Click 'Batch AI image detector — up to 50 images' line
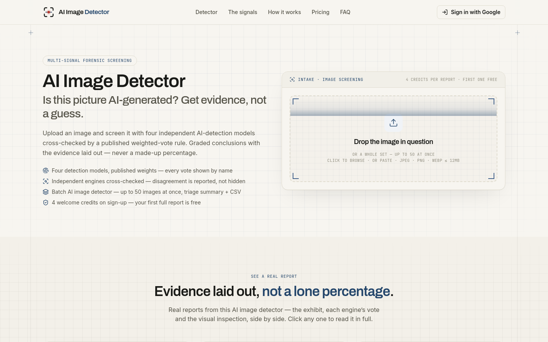 146,192
